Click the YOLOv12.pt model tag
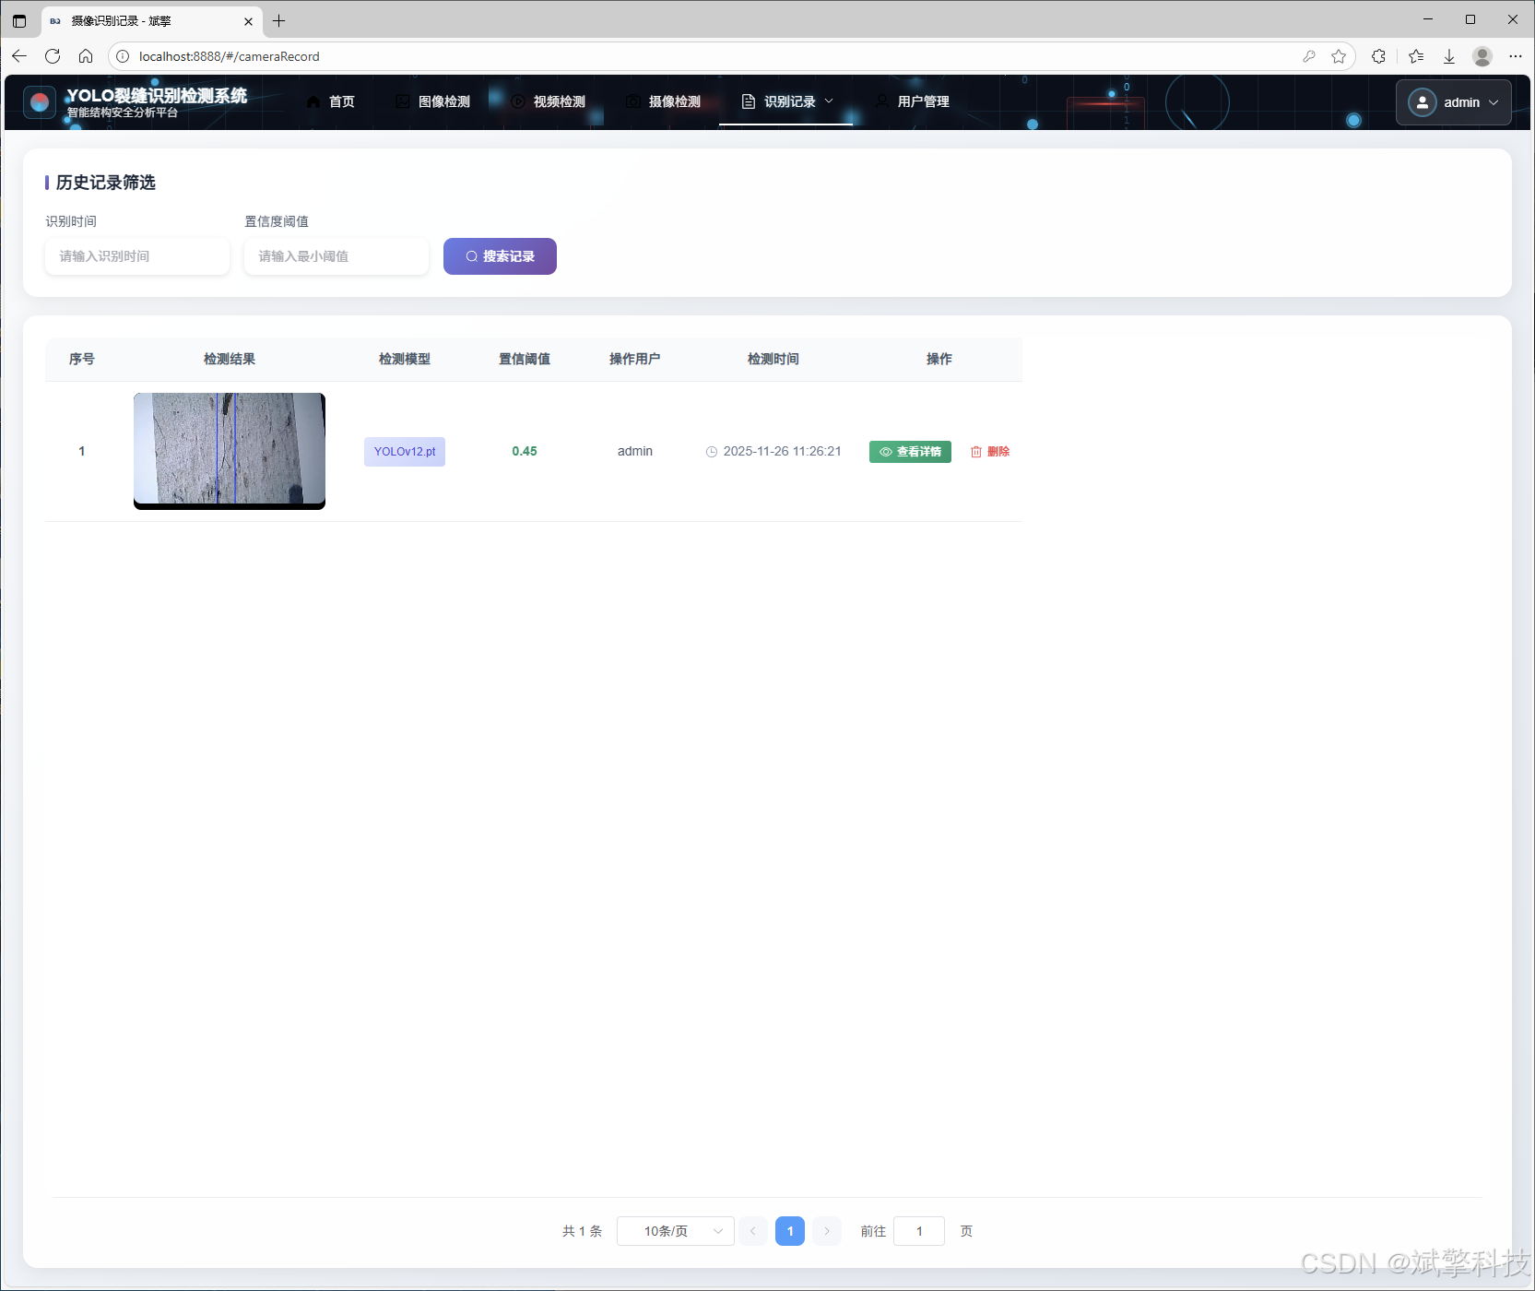Screen dimensions: 1535x1291 coord(405,452)
